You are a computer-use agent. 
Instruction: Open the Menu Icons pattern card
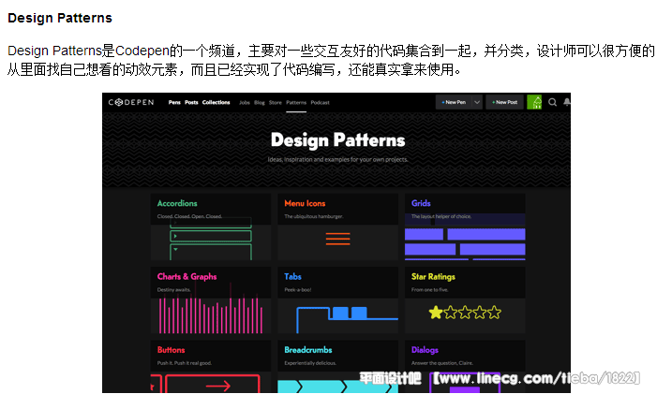click(x=338, y=227)
